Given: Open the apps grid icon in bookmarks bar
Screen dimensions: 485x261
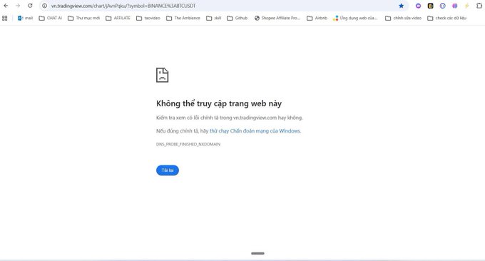Looking at the screenshot, I should tap(5, 19).
